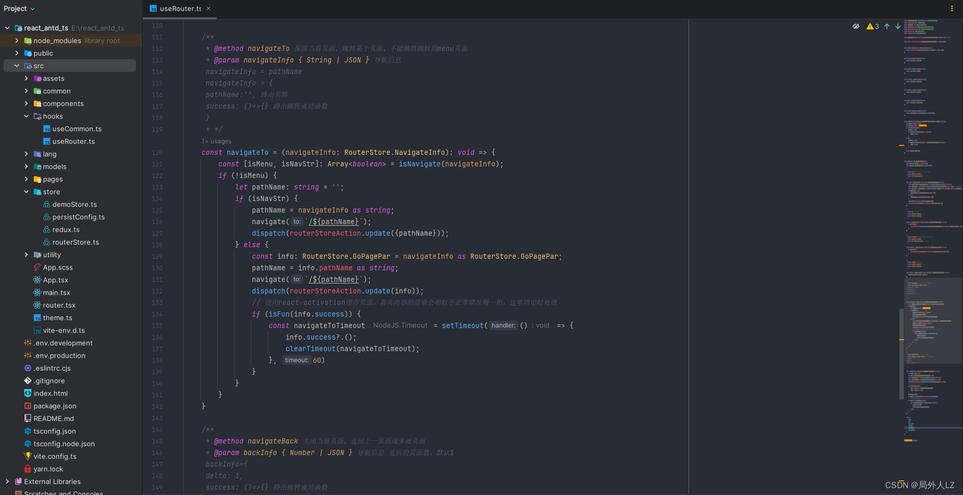The width and height of the screenshot is (963, 495).
Task: Click the index.html HTML icon
Action: pyautogui.click(x=28, y=393)
